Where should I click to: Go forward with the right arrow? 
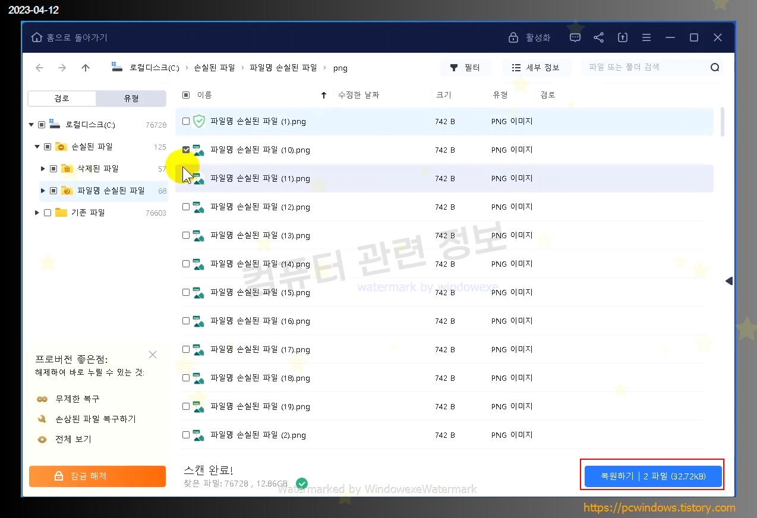coord(62,68)
